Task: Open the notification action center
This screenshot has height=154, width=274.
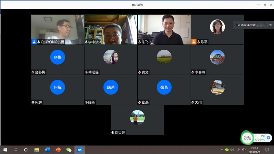Action: (267, 150)
